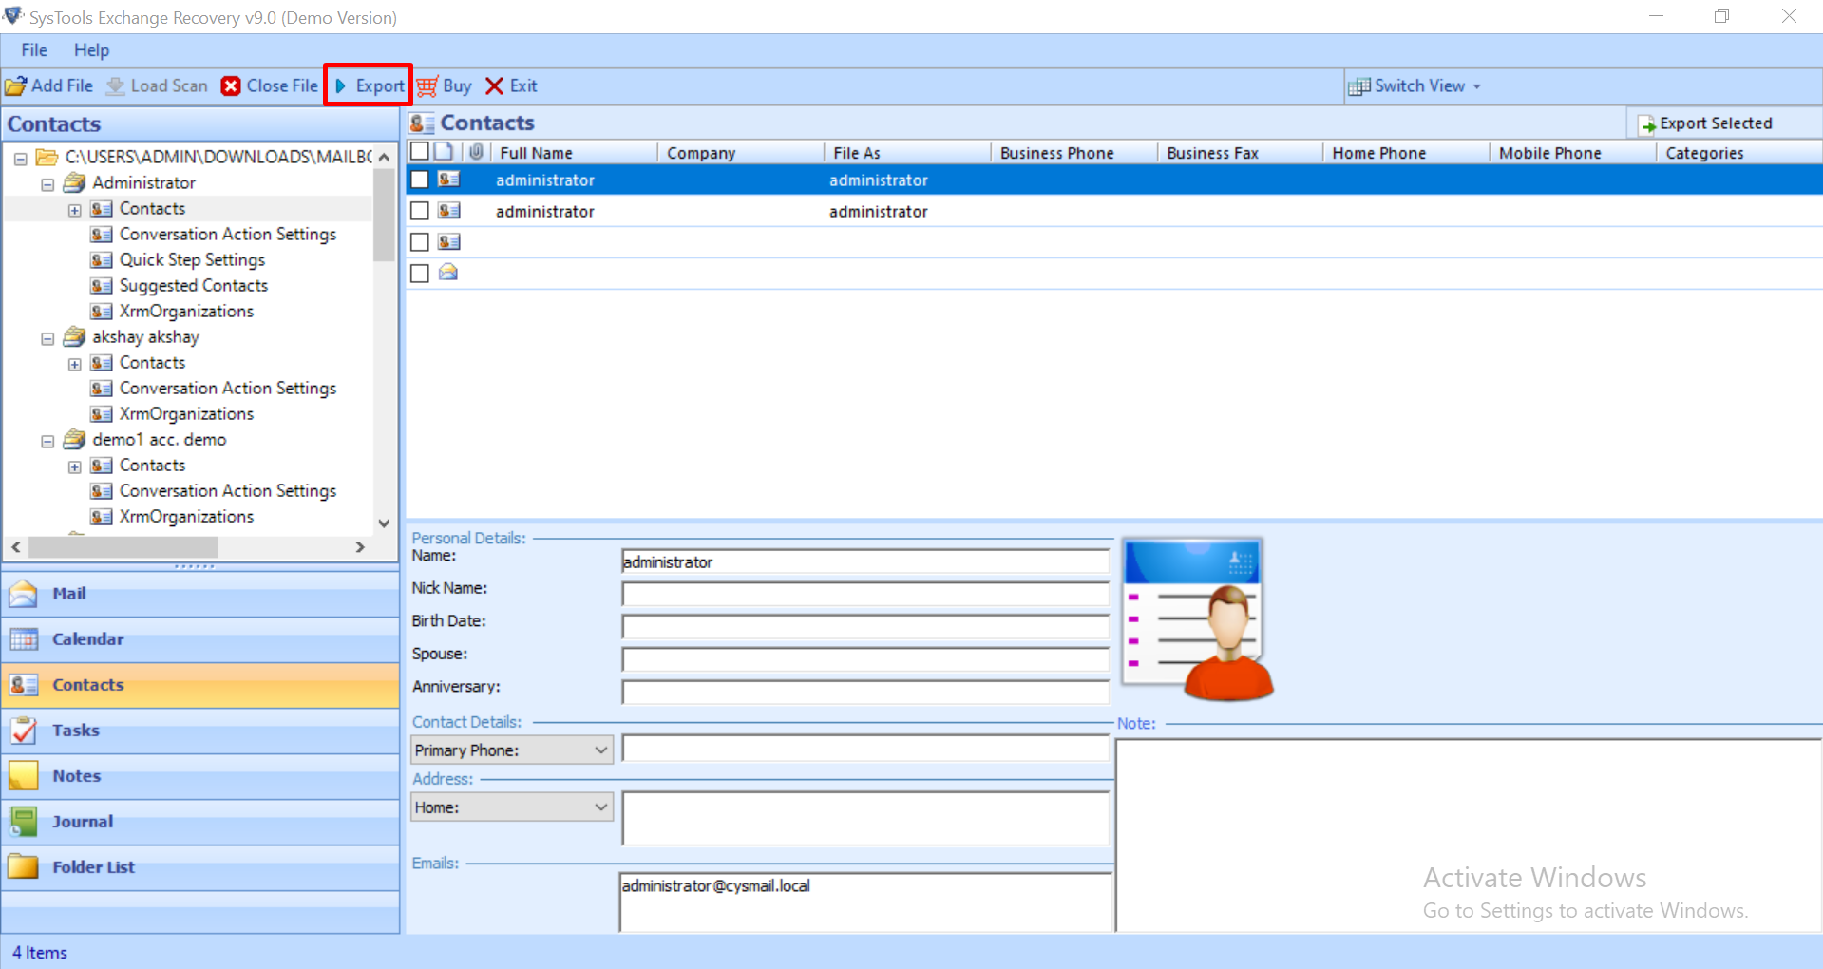Click the red Close File icon

231,86
